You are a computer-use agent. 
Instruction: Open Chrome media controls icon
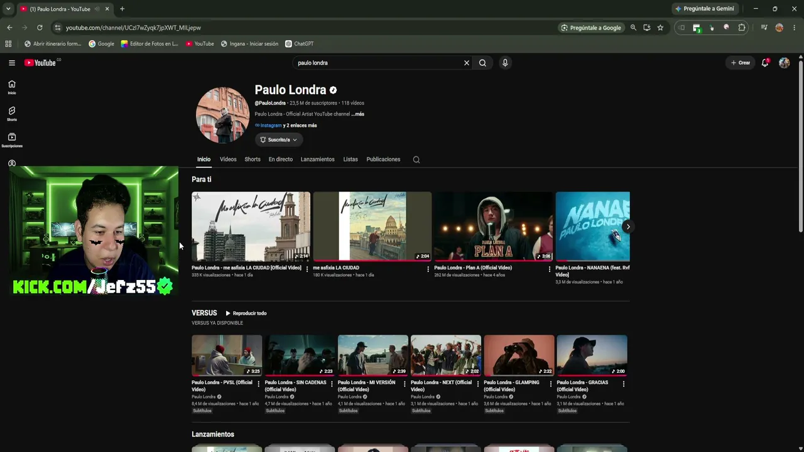[764, 28]
